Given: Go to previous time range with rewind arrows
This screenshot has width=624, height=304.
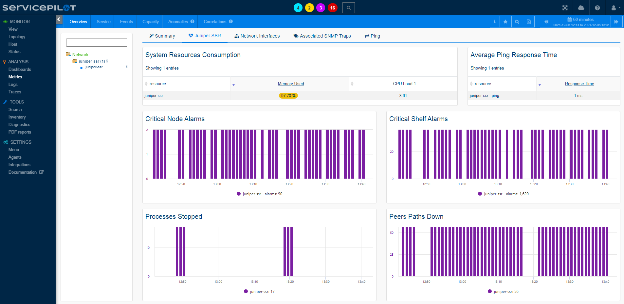Looking at the screenshot, I should 546,22.
